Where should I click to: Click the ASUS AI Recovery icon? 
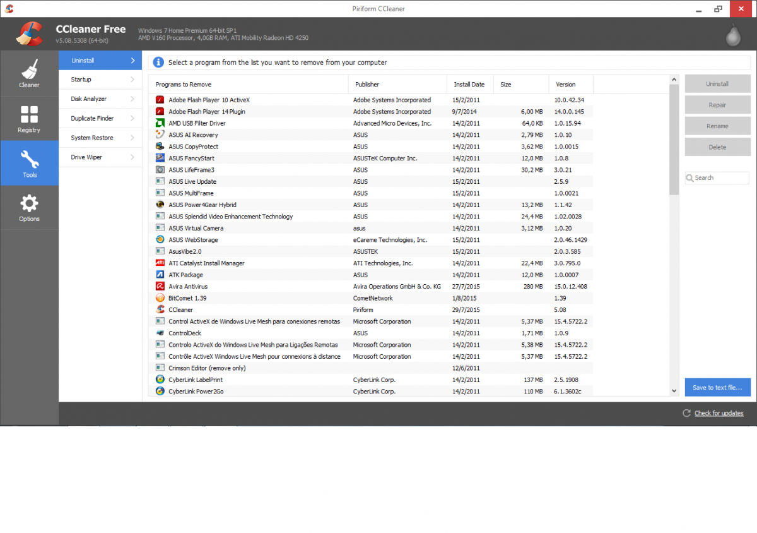coord(160,135)
